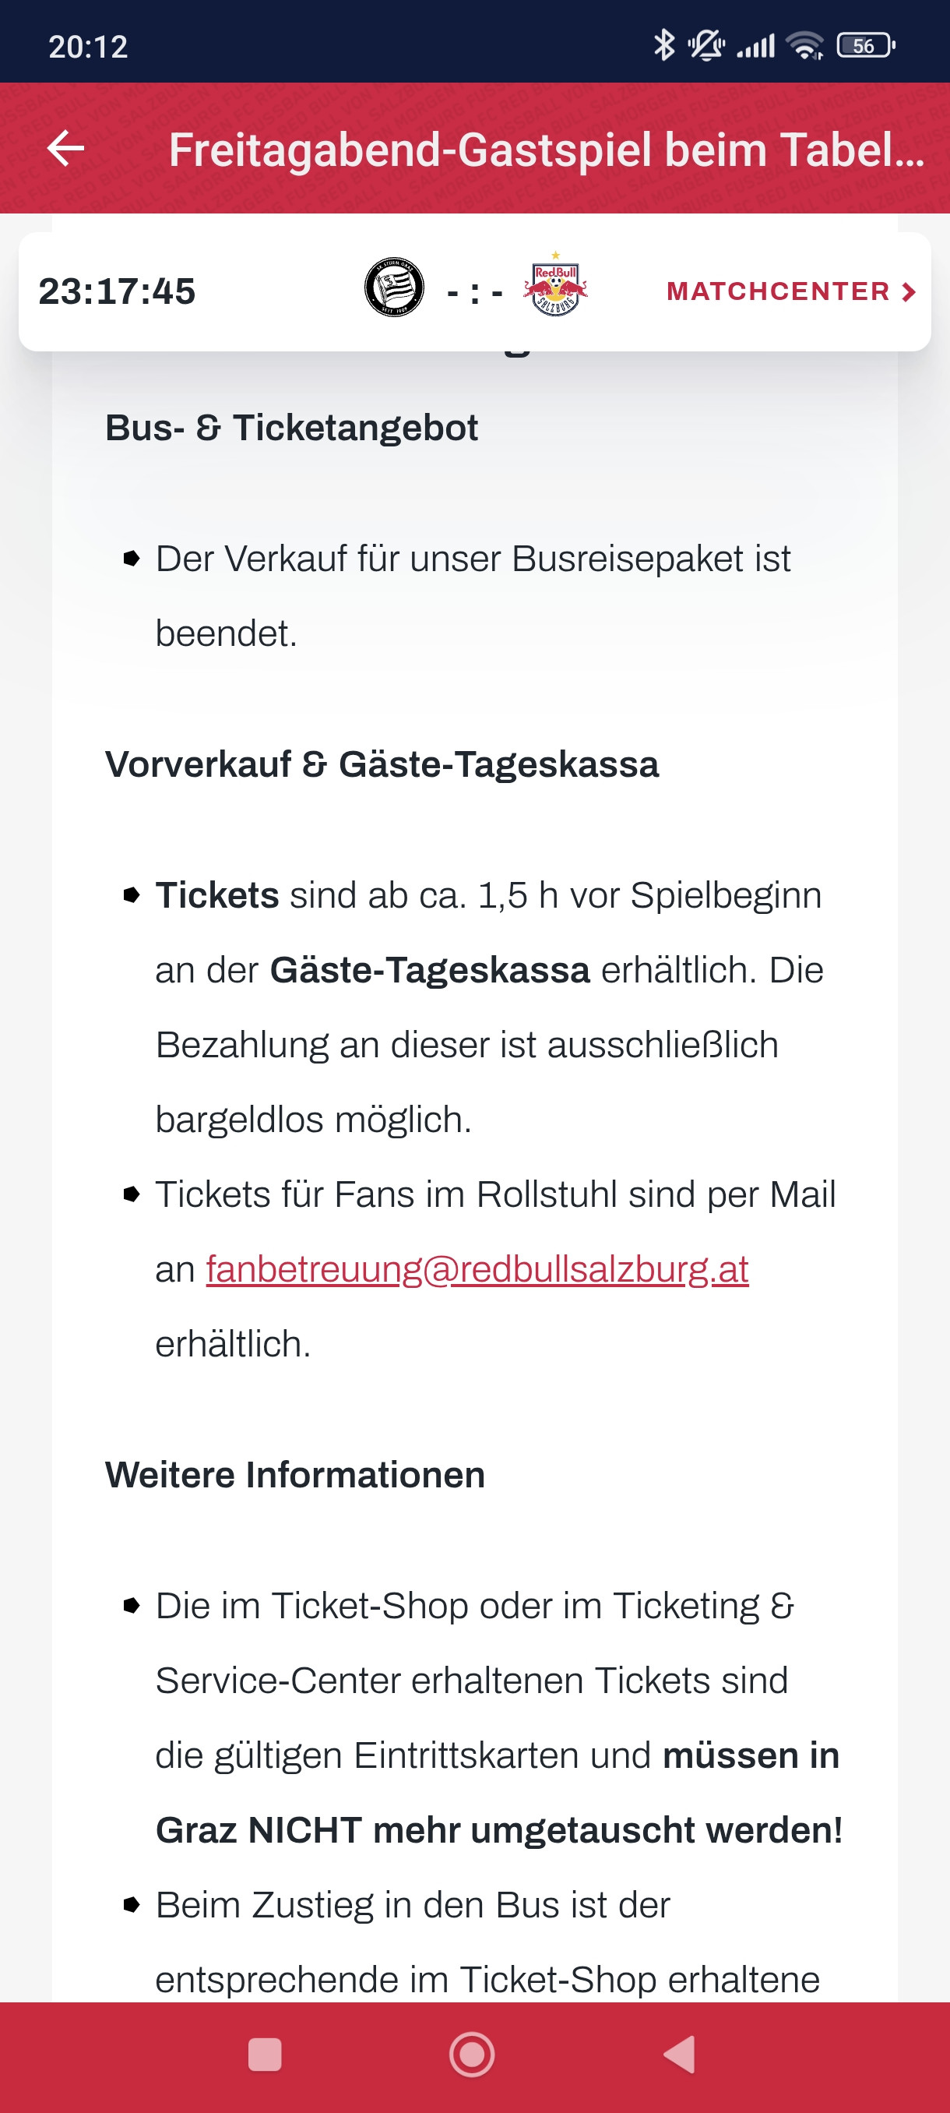Tap the status bar clock 20:12
Viewport: 950px width, 2113px height.
(x=89, y=47)
